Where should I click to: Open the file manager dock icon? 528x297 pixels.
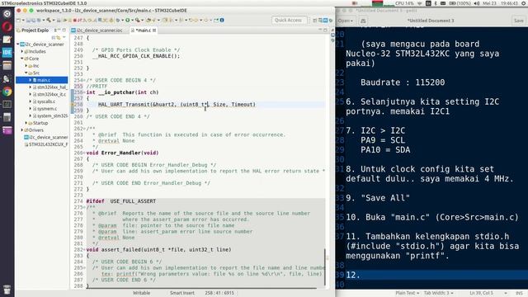(7, 66)
